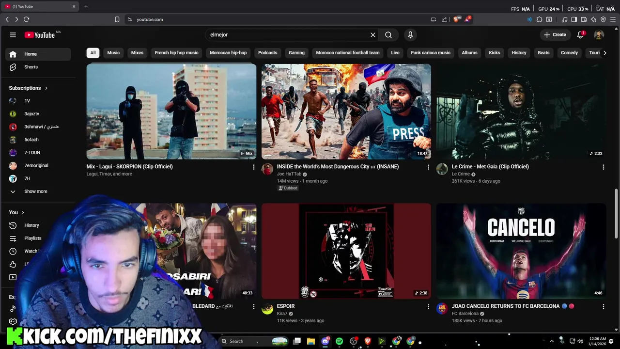The height and width of the screenshot is (349, 620).
Task: Open options menu for ESPOIR video
Action: [x=428, y=306]
